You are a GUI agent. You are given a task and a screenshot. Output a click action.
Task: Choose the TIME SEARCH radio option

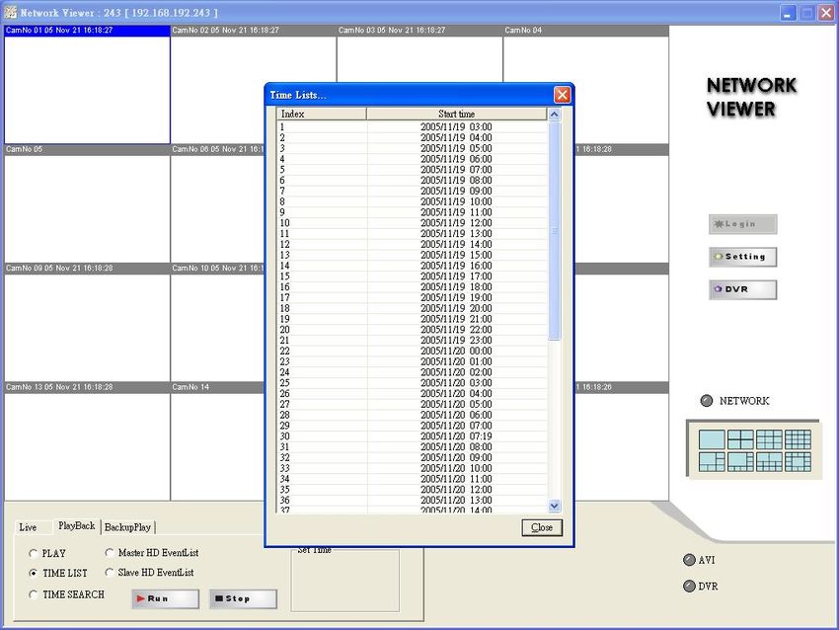click(x=35, y=594)
